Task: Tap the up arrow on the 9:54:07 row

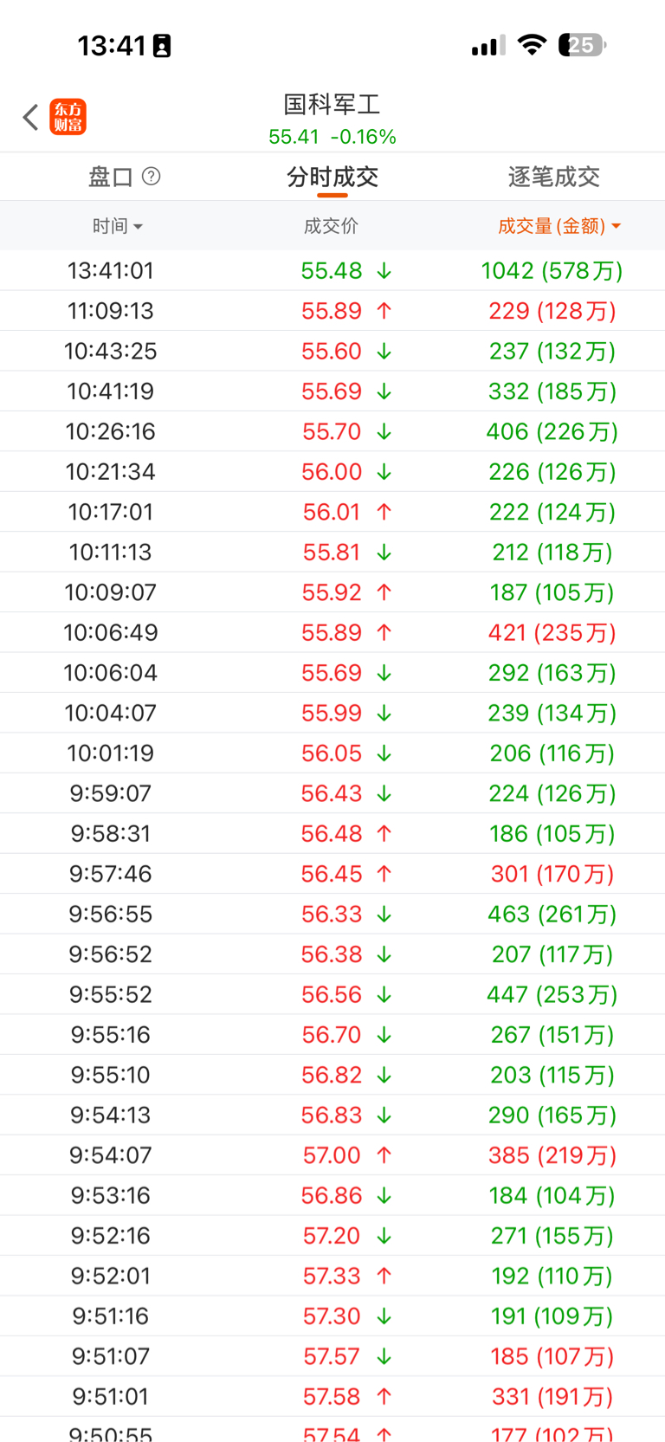Action: 384,1155
